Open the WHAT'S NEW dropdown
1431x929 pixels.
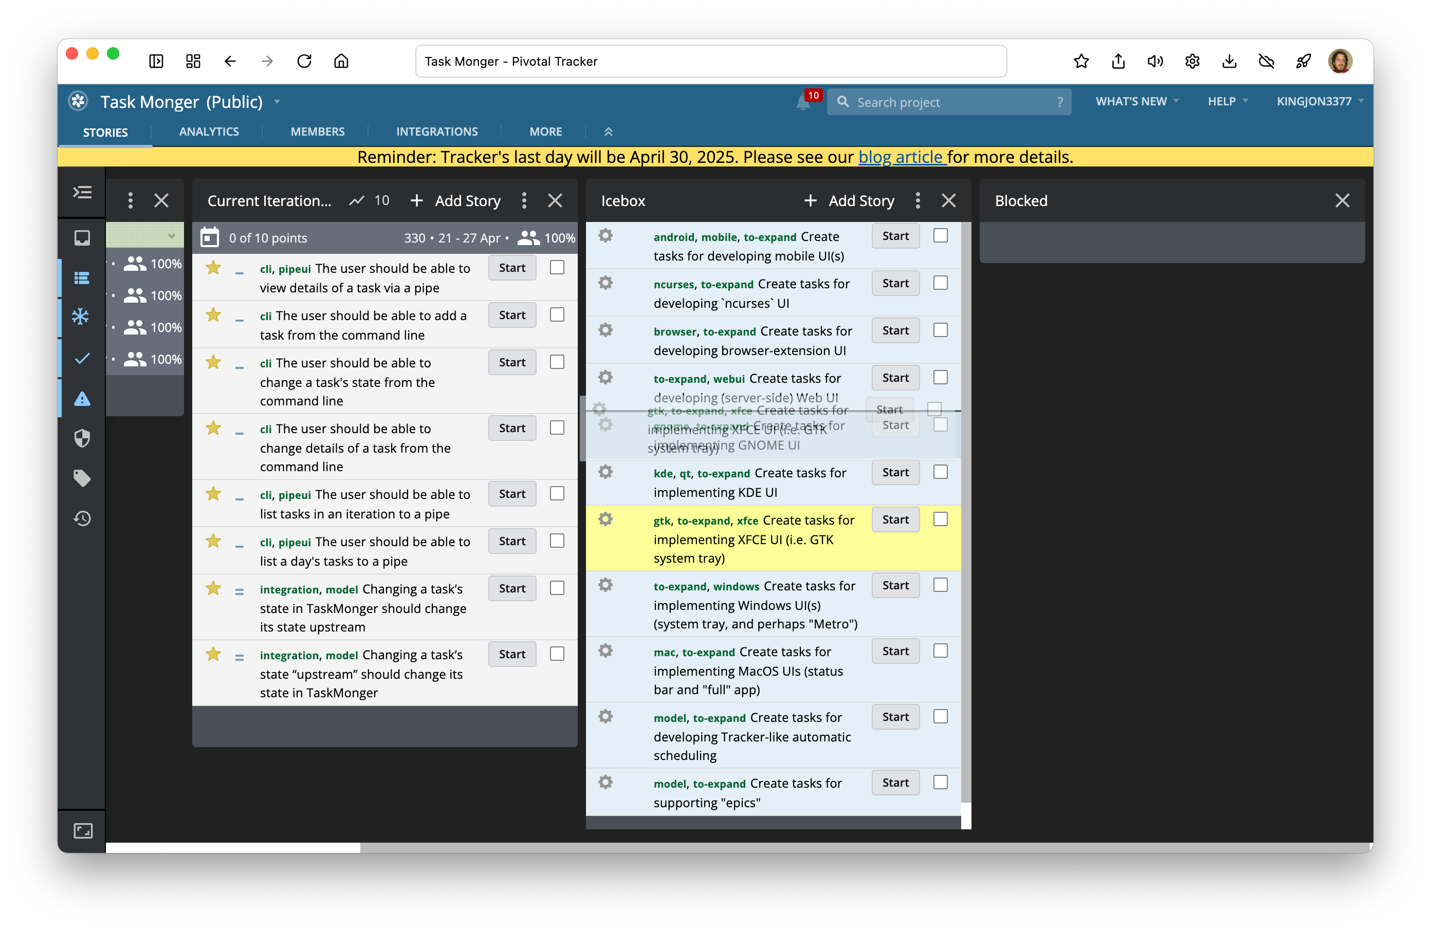[x=1136, y=102]
